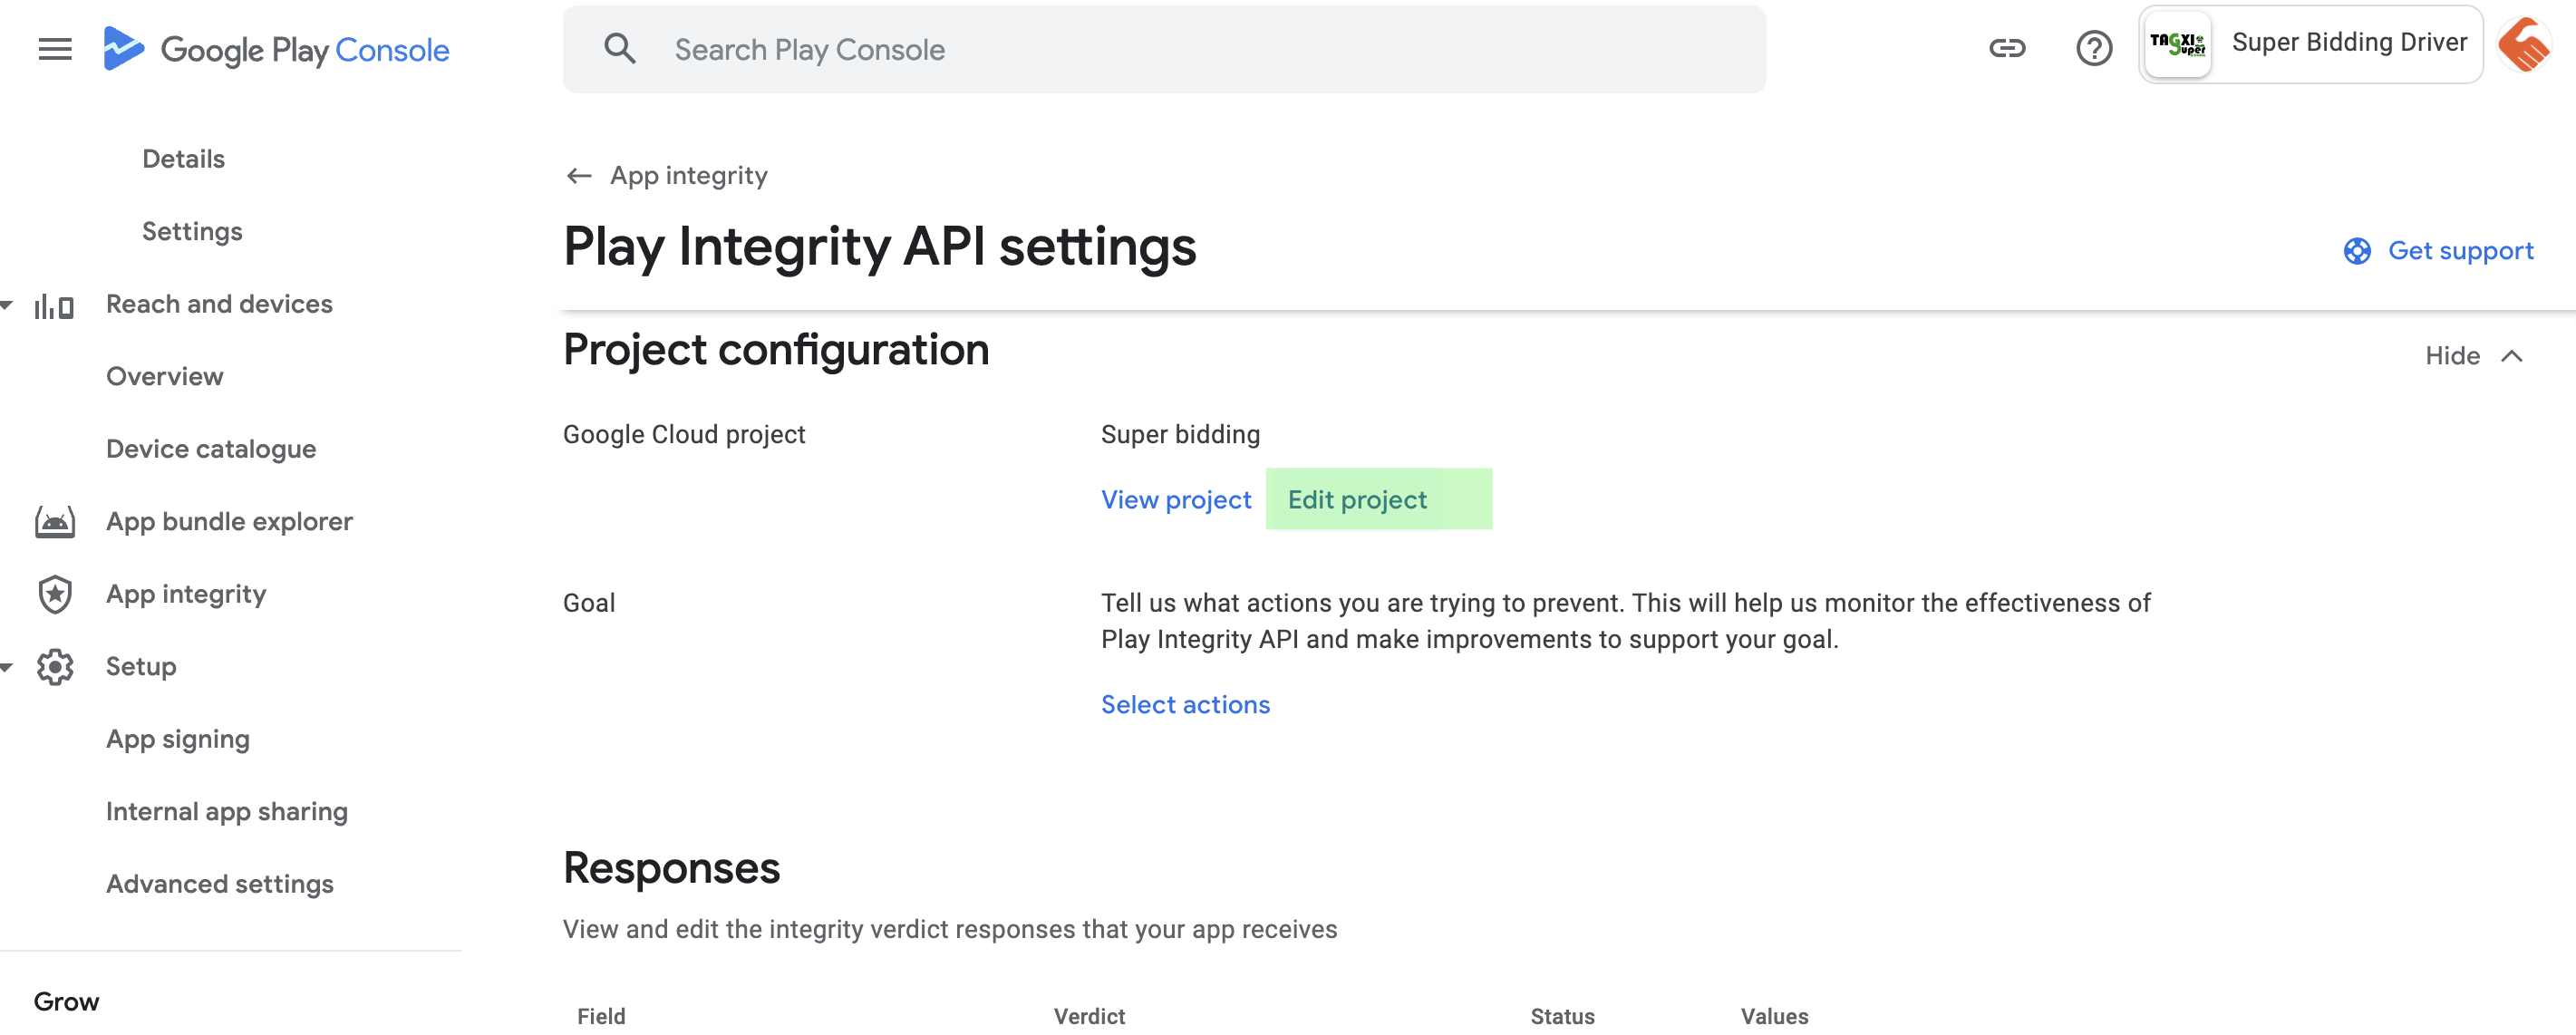Viewport: 2576px width, 1035px height.
Task: Open Settings in sidebar
Action: point(192,232)
